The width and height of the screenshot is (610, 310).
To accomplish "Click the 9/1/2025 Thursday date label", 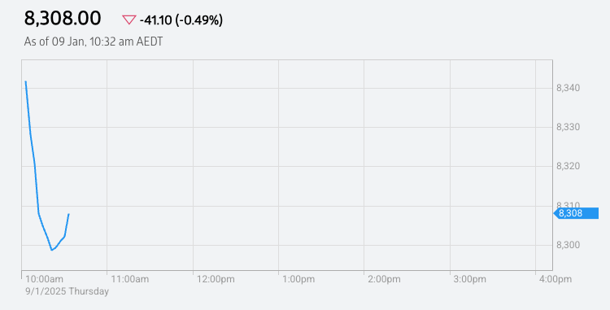I will point(68,291).
